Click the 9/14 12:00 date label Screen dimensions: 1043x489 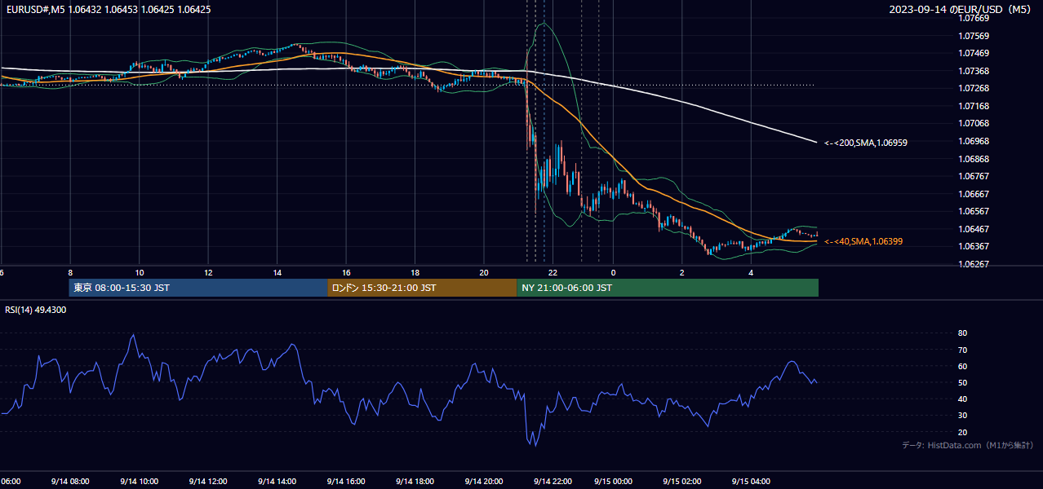click(x=207, y=481)
